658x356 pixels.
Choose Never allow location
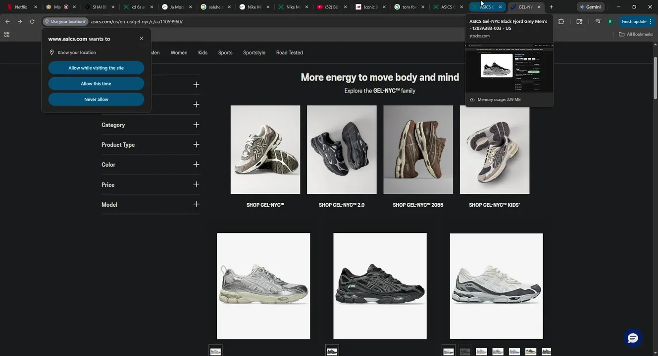[96, 99]
